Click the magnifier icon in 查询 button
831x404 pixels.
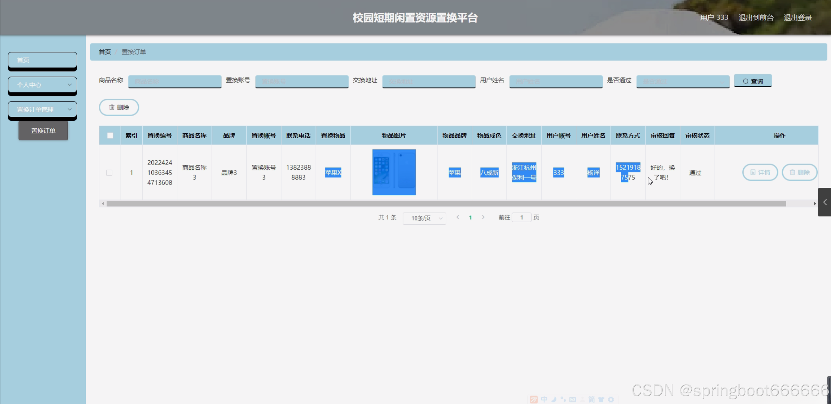click(746, 81)
